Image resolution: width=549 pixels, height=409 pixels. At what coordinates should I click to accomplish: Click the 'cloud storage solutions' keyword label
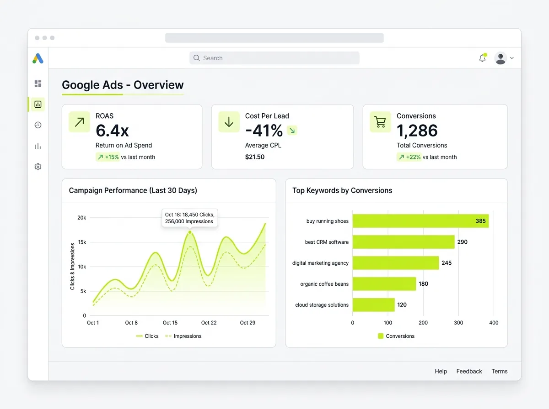click(322, 305)
